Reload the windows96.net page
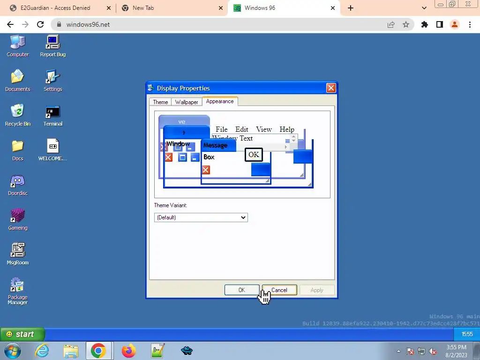 [40, 24]
